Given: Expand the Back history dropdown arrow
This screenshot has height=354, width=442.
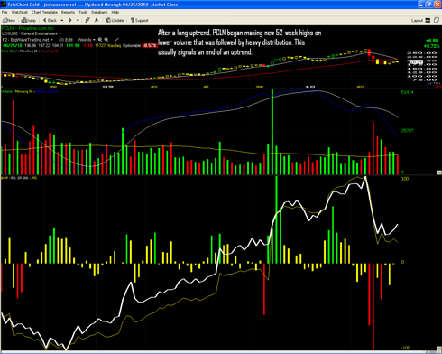Looking at the screenshot, I should [62, 21].
